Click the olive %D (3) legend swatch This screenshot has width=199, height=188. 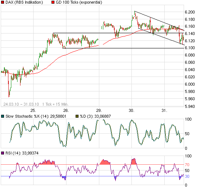click(77, 116)
